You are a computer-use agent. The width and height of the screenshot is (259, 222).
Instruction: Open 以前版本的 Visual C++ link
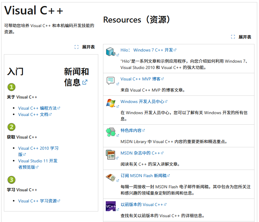click(x=143, y=205)
